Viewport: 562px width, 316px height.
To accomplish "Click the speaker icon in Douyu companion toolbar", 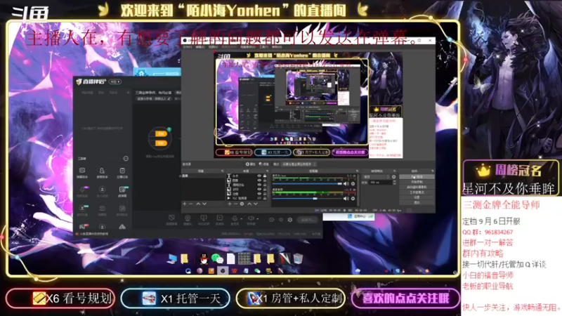I will coord(251,218).
